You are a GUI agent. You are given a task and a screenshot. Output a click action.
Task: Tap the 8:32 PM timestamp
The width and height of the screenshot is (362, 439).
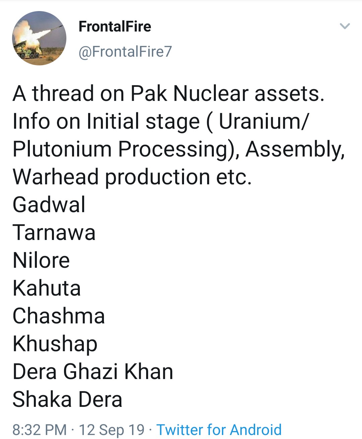click(40, 430)
